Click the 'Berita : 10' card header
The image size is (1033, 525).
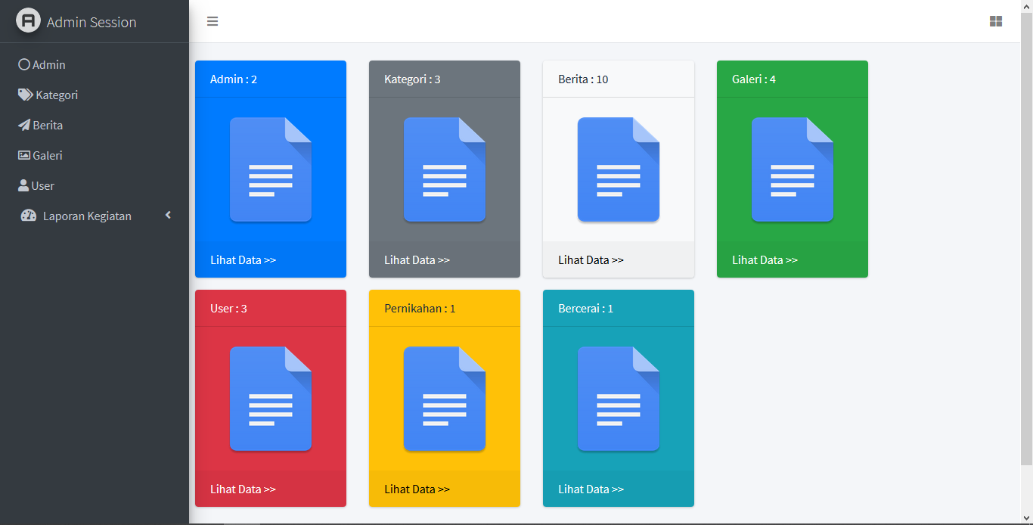619,79
